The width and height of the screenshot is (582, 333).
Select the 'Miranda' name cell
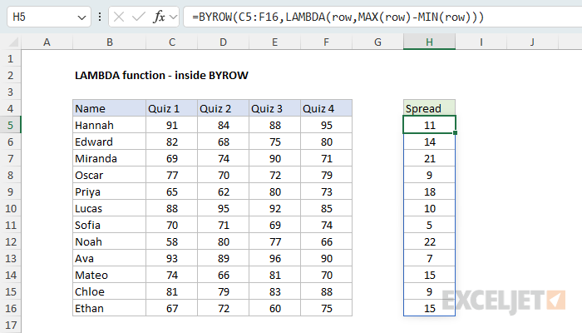click(x=110, y=159)
